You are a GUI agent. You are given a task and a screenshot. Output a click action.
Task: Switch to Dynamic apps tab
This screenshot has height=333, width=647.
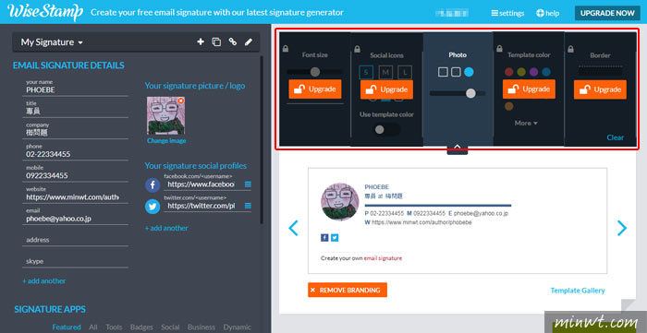[237, 327]
